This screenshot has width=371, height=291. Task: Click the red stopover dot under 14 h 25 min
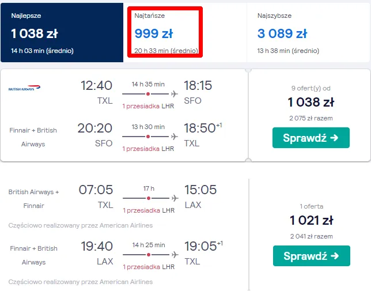tap(148, 255)
